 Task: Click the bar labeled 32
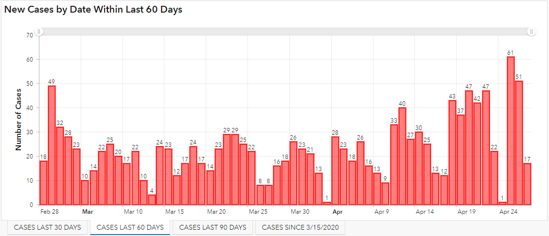tap(60, 166)
